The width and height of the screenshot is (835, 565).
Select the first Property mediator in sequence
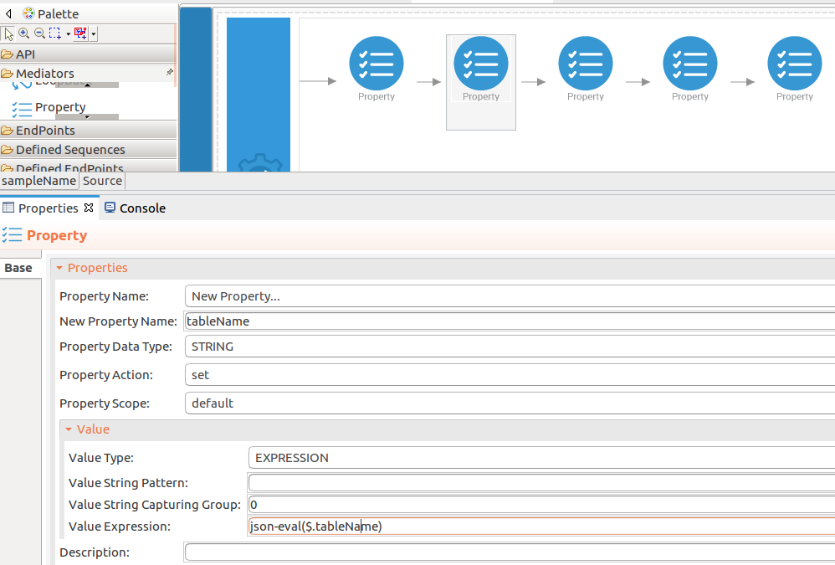tap(377, 69)
